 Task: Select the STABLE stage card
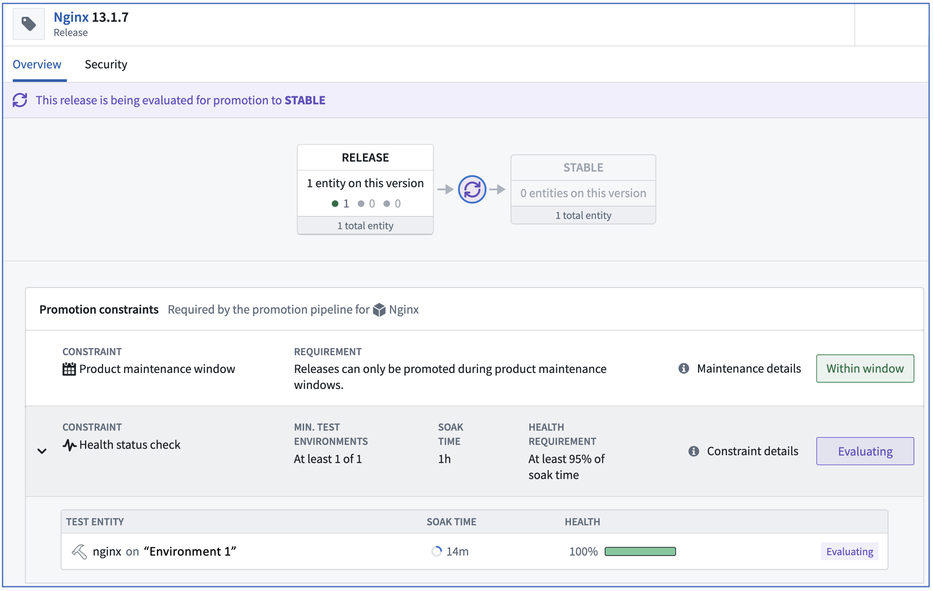[x=583, y=189]
